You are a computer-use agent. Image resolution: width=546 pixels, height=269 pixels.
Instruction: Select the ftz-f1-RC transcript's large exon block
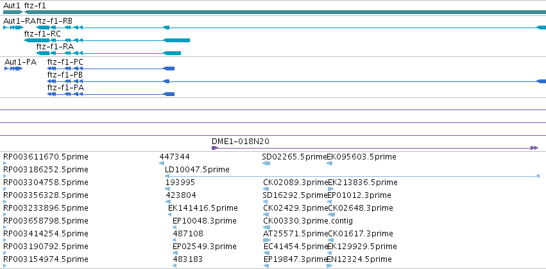(176, 40)
